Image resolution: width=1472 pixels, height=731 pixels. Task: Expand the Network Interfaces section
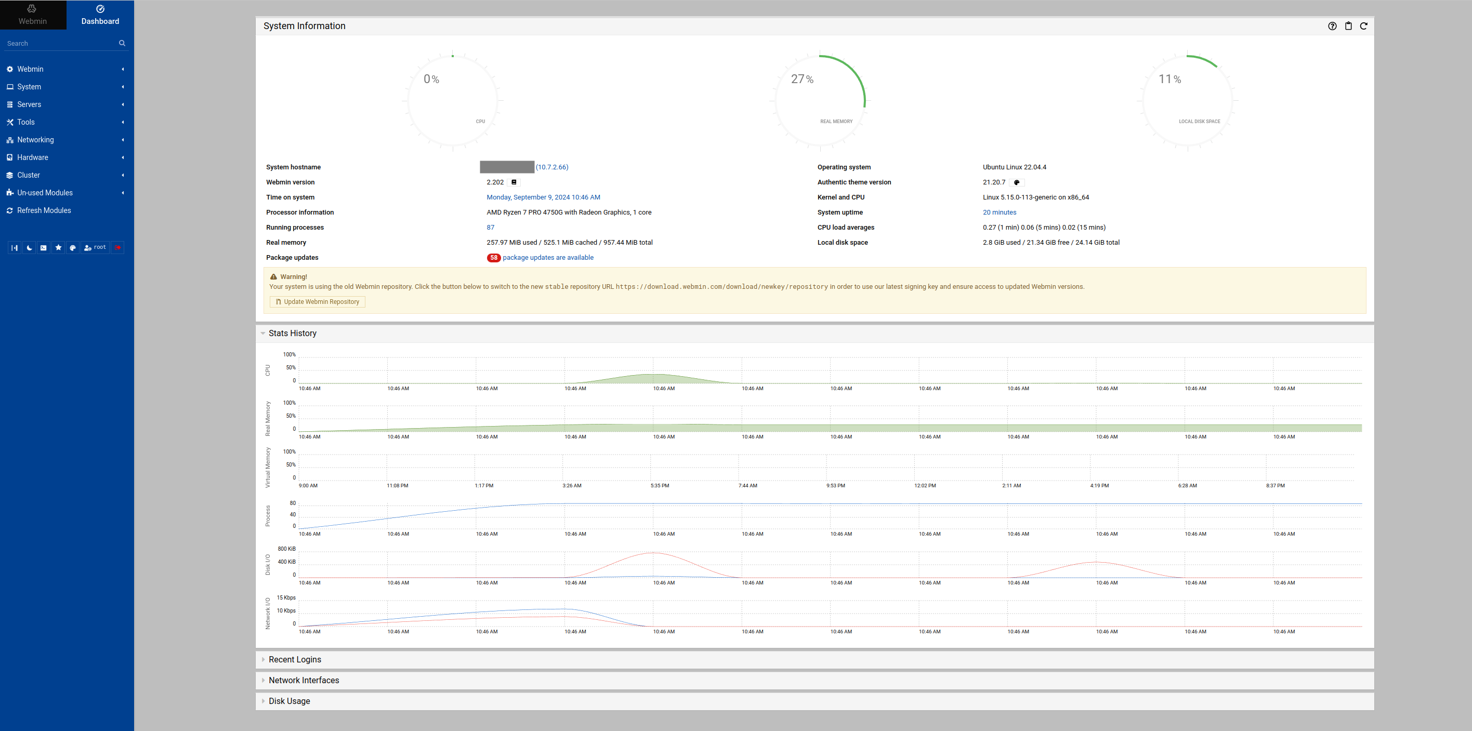click(304, 681)
